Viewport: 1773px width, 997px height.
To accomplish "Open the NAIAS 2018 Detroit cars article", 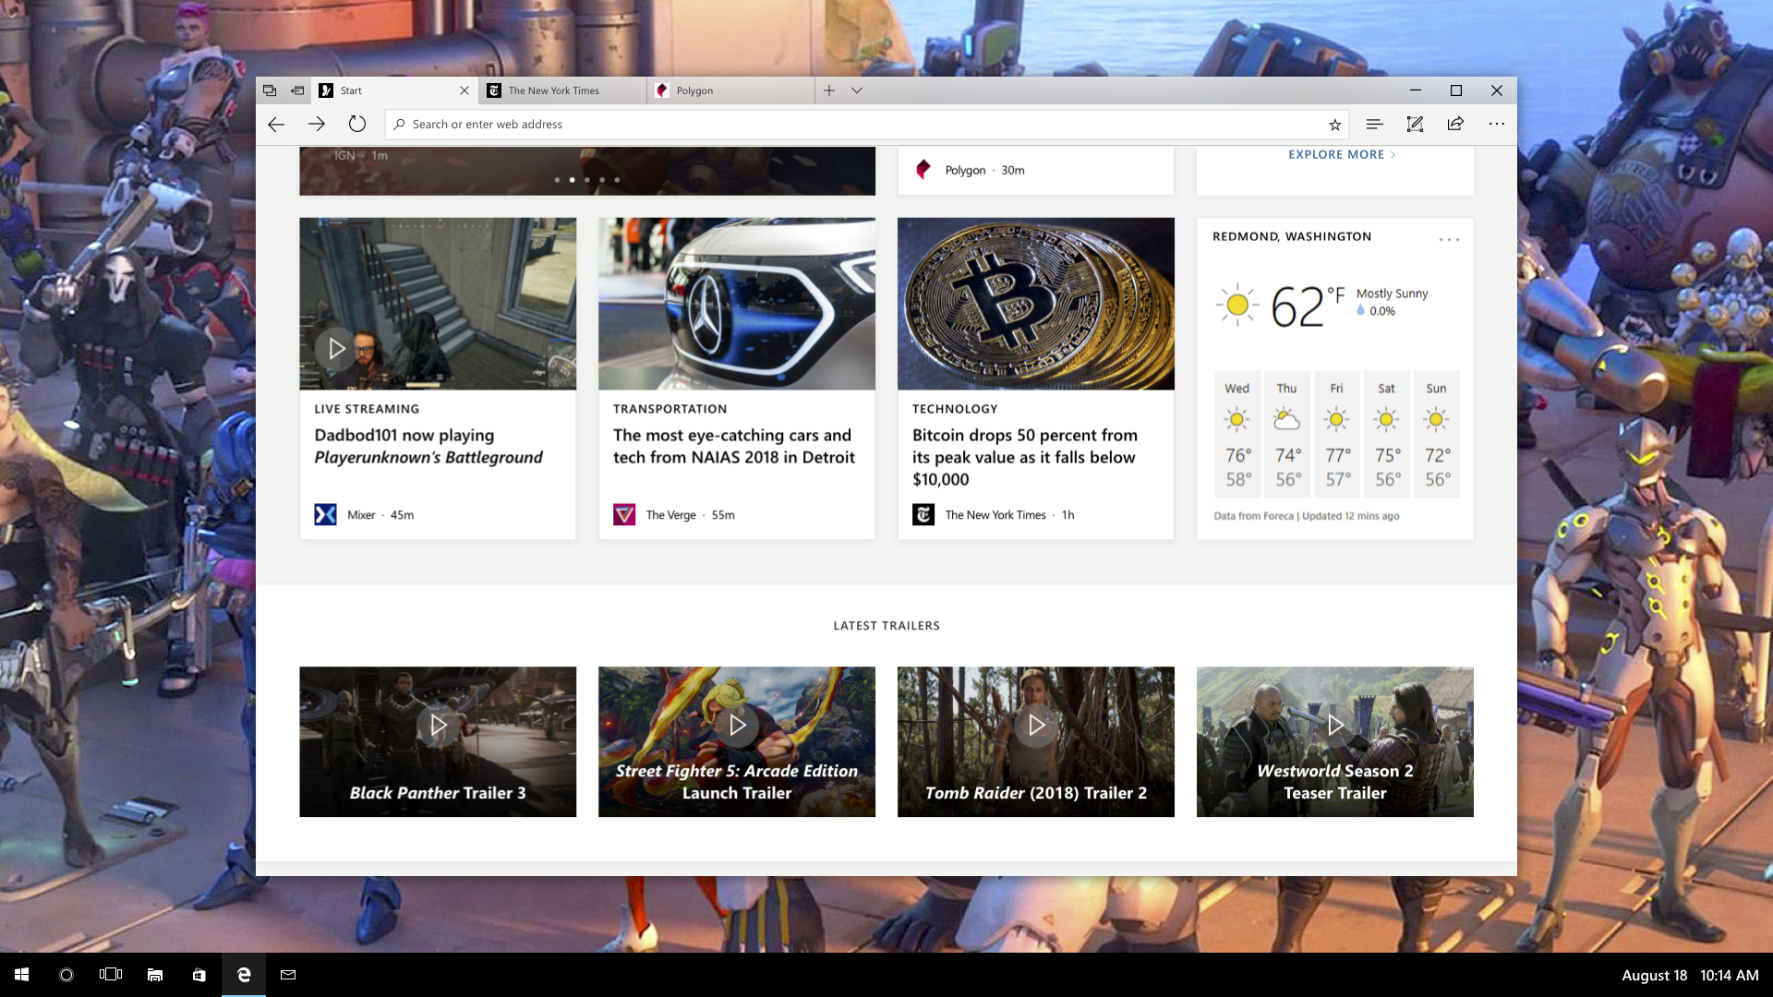I will (x=734, y=447).
